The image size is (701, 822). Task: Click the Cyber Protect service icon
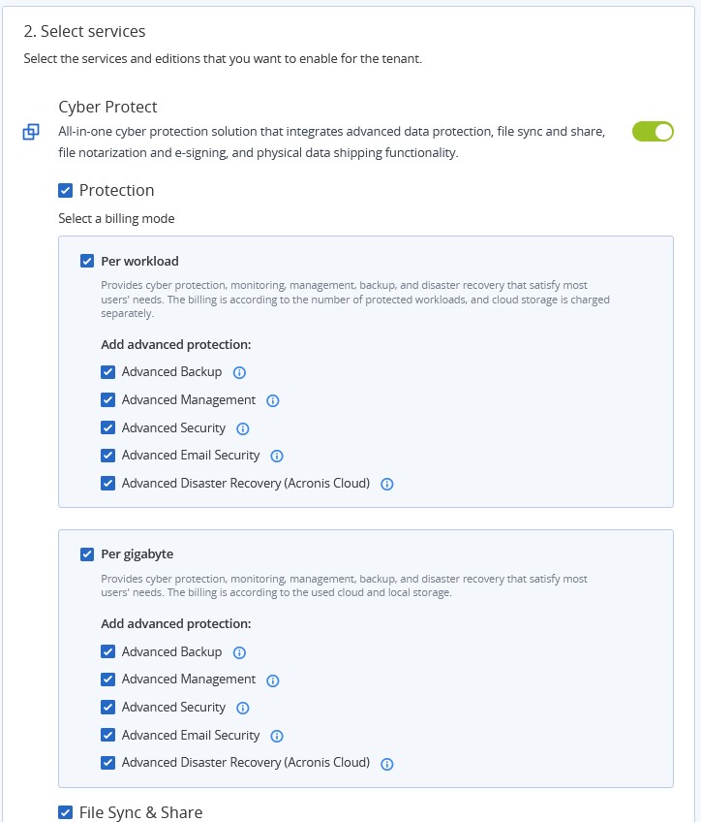point(31,132)
